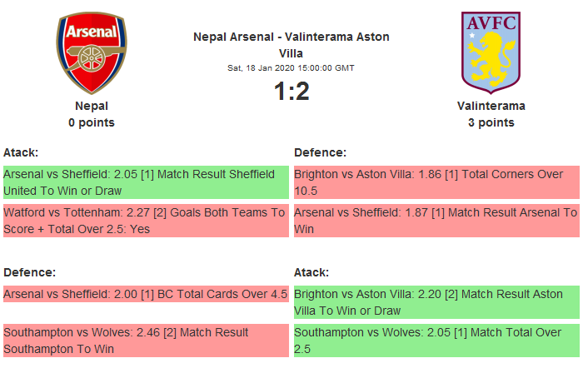Click Aston Villa To Win or Draw bet
The image size is (583, 383).
click(x=436, y=302)
